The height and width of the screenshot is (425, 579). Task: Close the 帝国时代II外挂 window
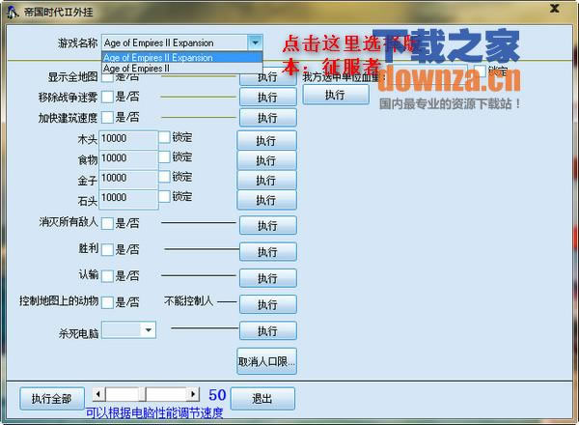[x=554, y=8]
